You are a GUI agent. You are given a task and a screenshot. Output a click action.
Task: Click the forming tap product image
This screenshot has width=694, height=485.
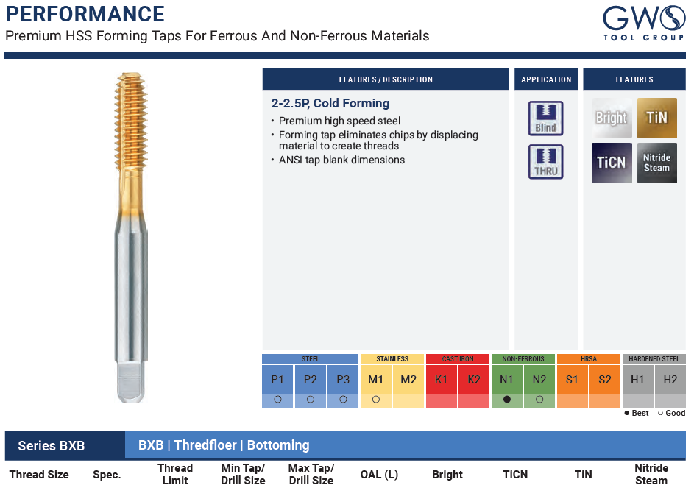coord(132,236)
